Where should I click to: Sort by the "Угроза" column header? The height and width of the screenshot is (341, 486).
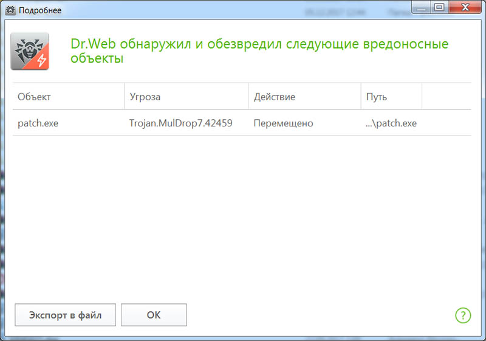[x=187, y=97]
